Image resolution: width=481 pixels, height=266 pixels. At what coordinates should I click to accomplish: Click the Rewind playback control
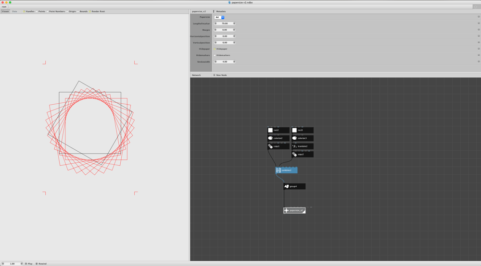tap(41, 264)
